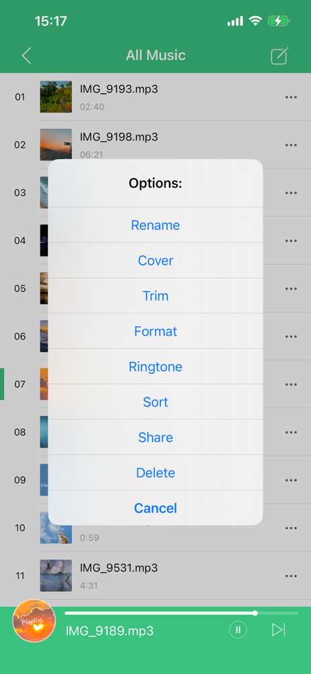Open more options for track 10
Image resolution: width=311 pixels, height=674 pixels.
click(291, 528)
